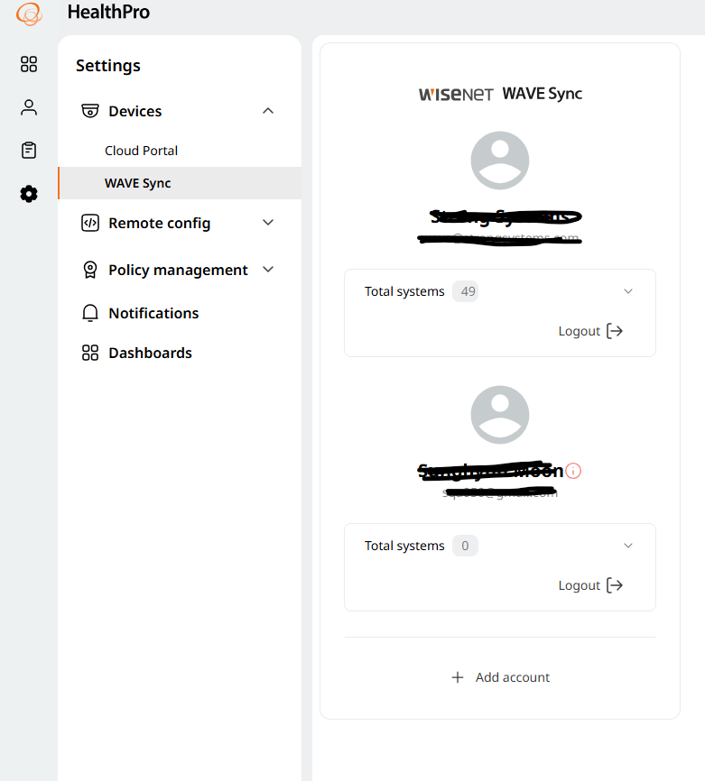Collapse the Devices section
Image resolution: width=705 pixels, height=781 pixels.
click(268, 111)
